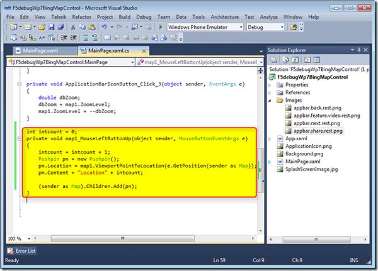Screen dimensions: 378x271
Task: Open the Debug configuration dropdown
Action: (x=282, y=27)
